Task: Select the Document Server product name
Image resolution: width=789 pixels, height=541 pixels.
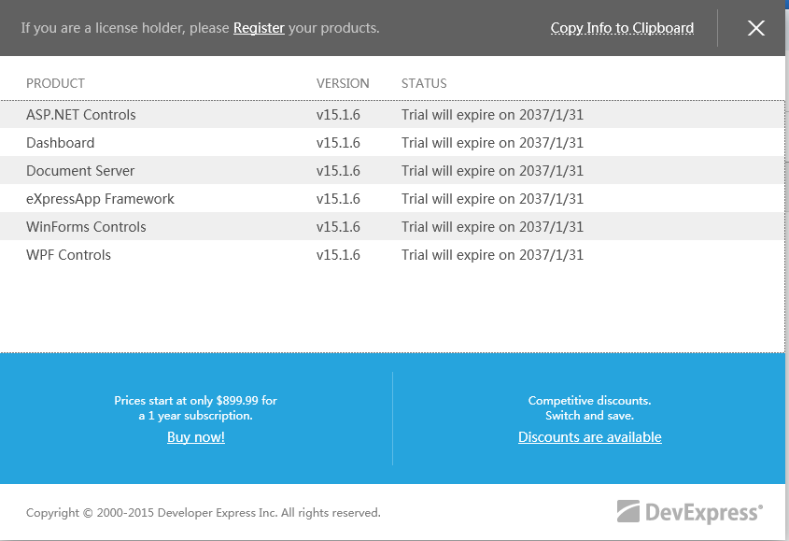Action: click(x=80, y=171)
